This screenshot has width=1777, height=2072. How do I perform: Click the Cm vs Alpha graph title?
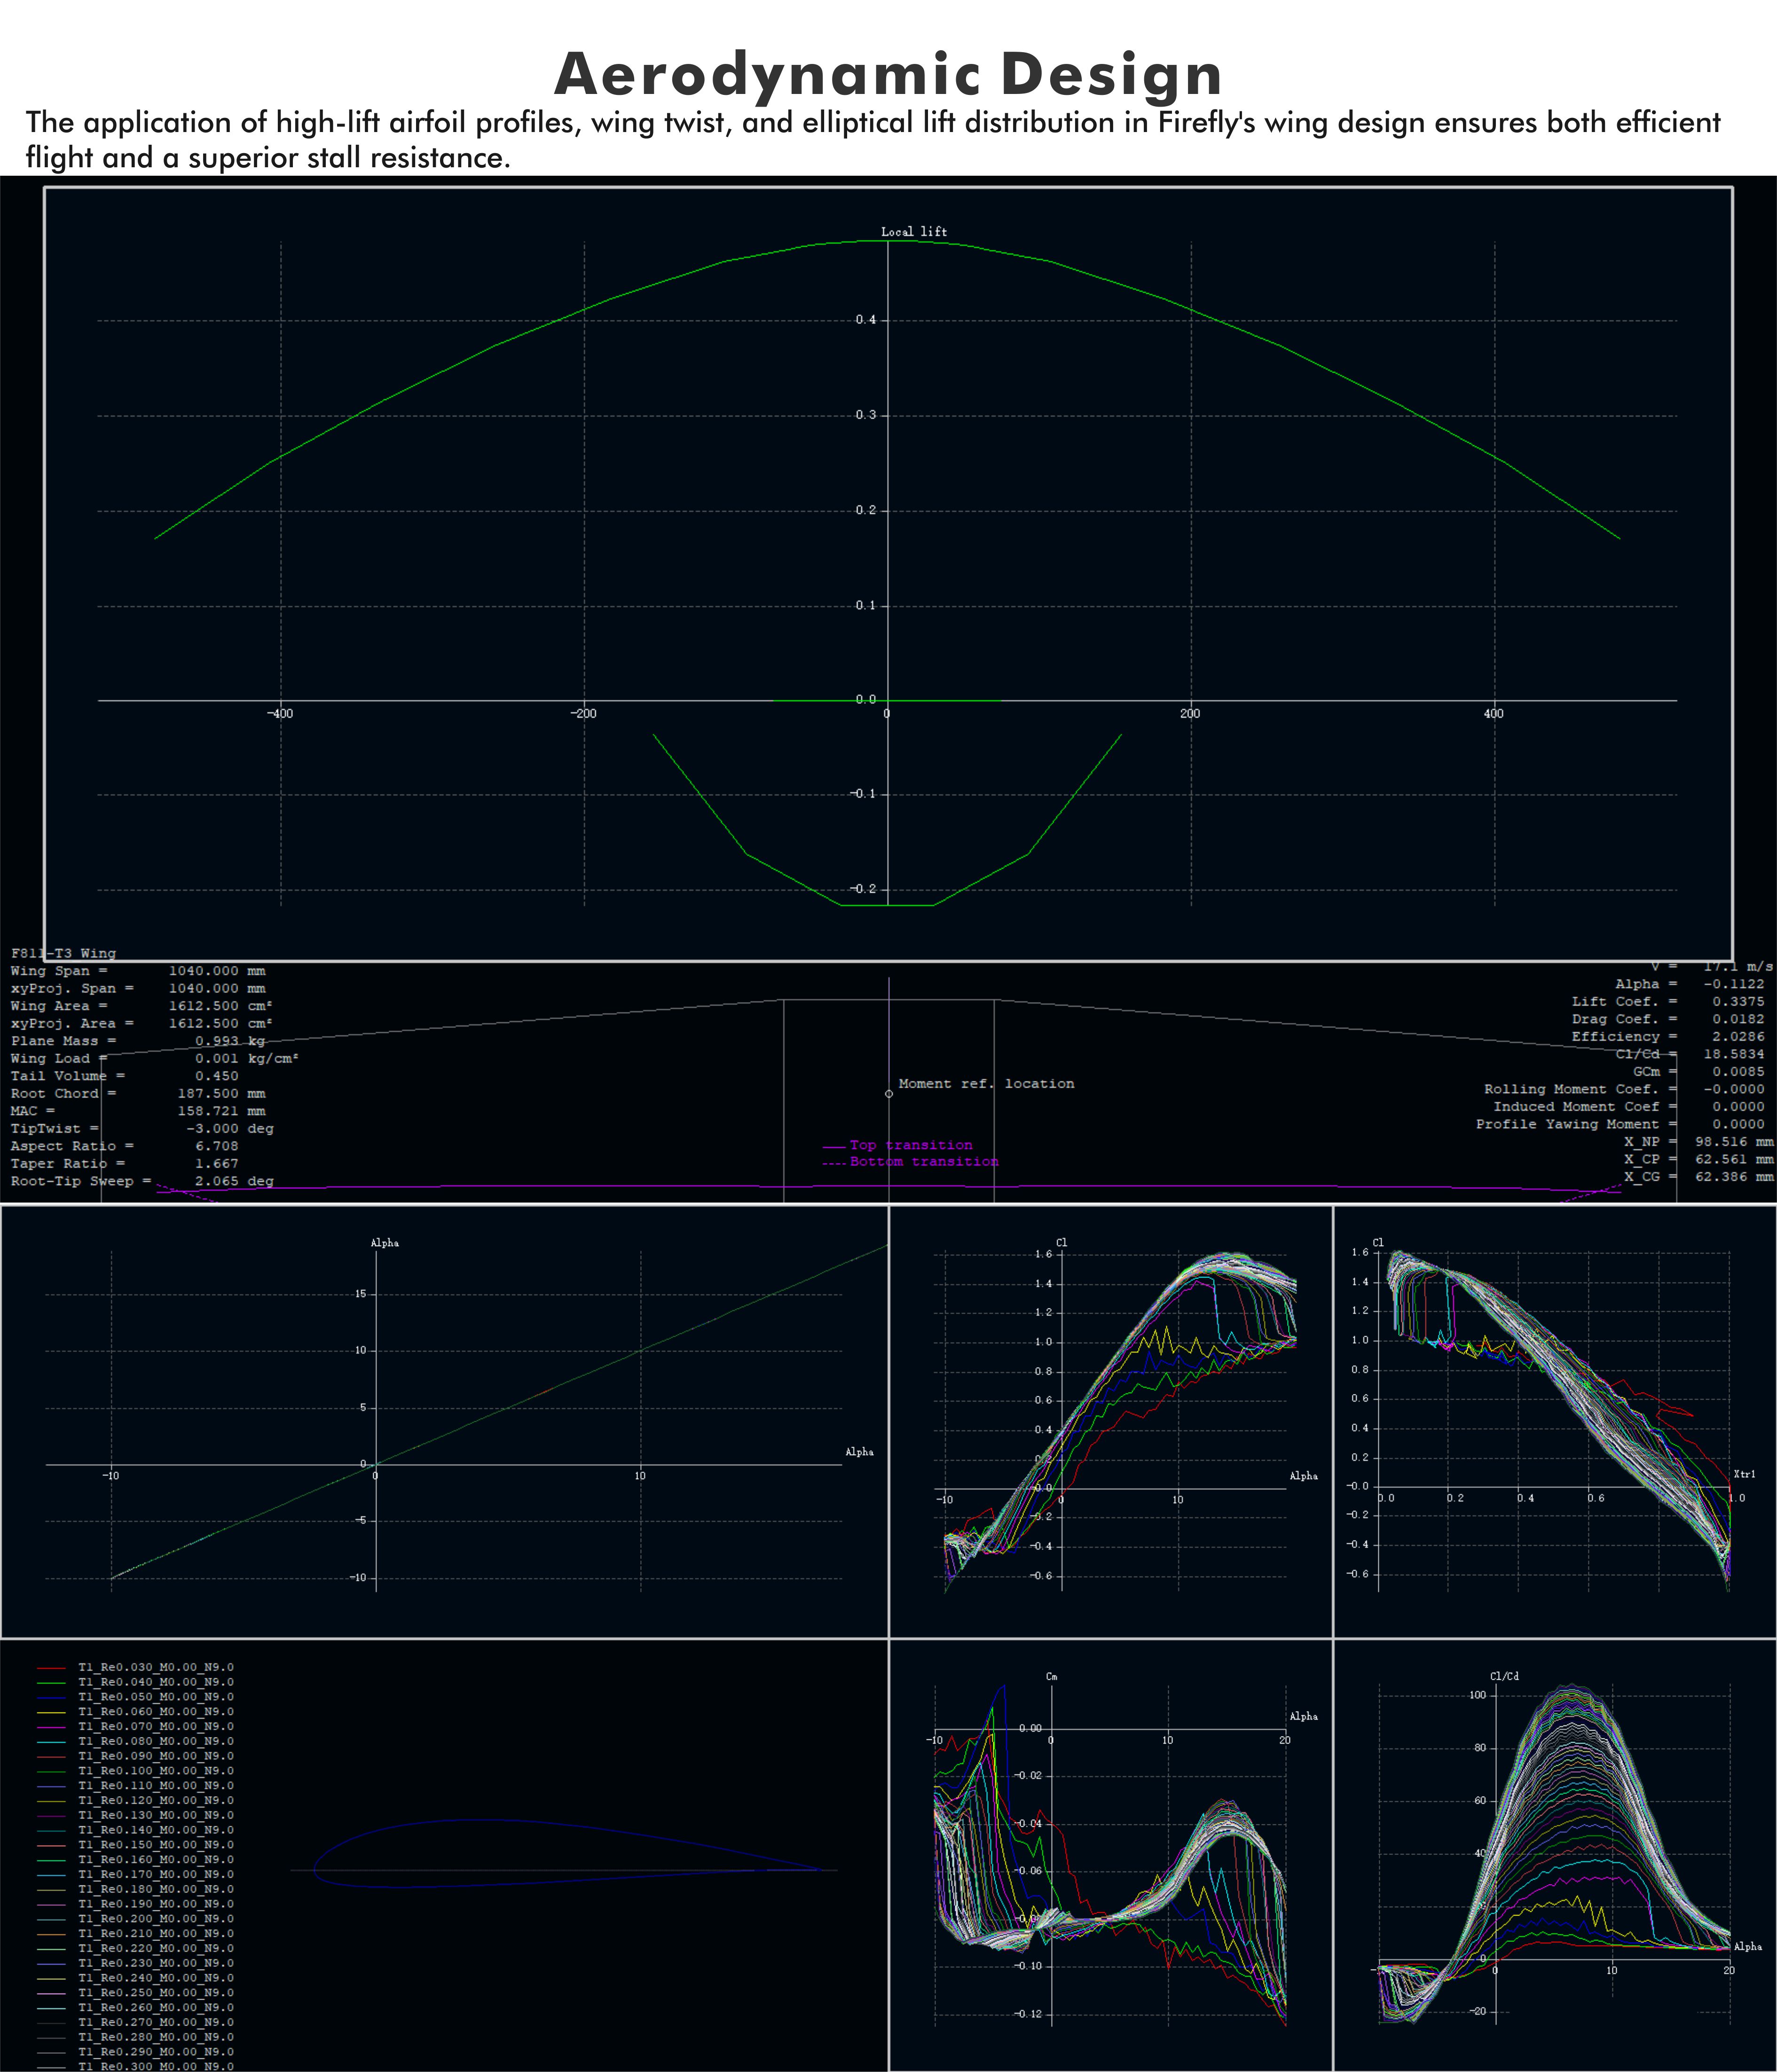coord(1052,1676)
